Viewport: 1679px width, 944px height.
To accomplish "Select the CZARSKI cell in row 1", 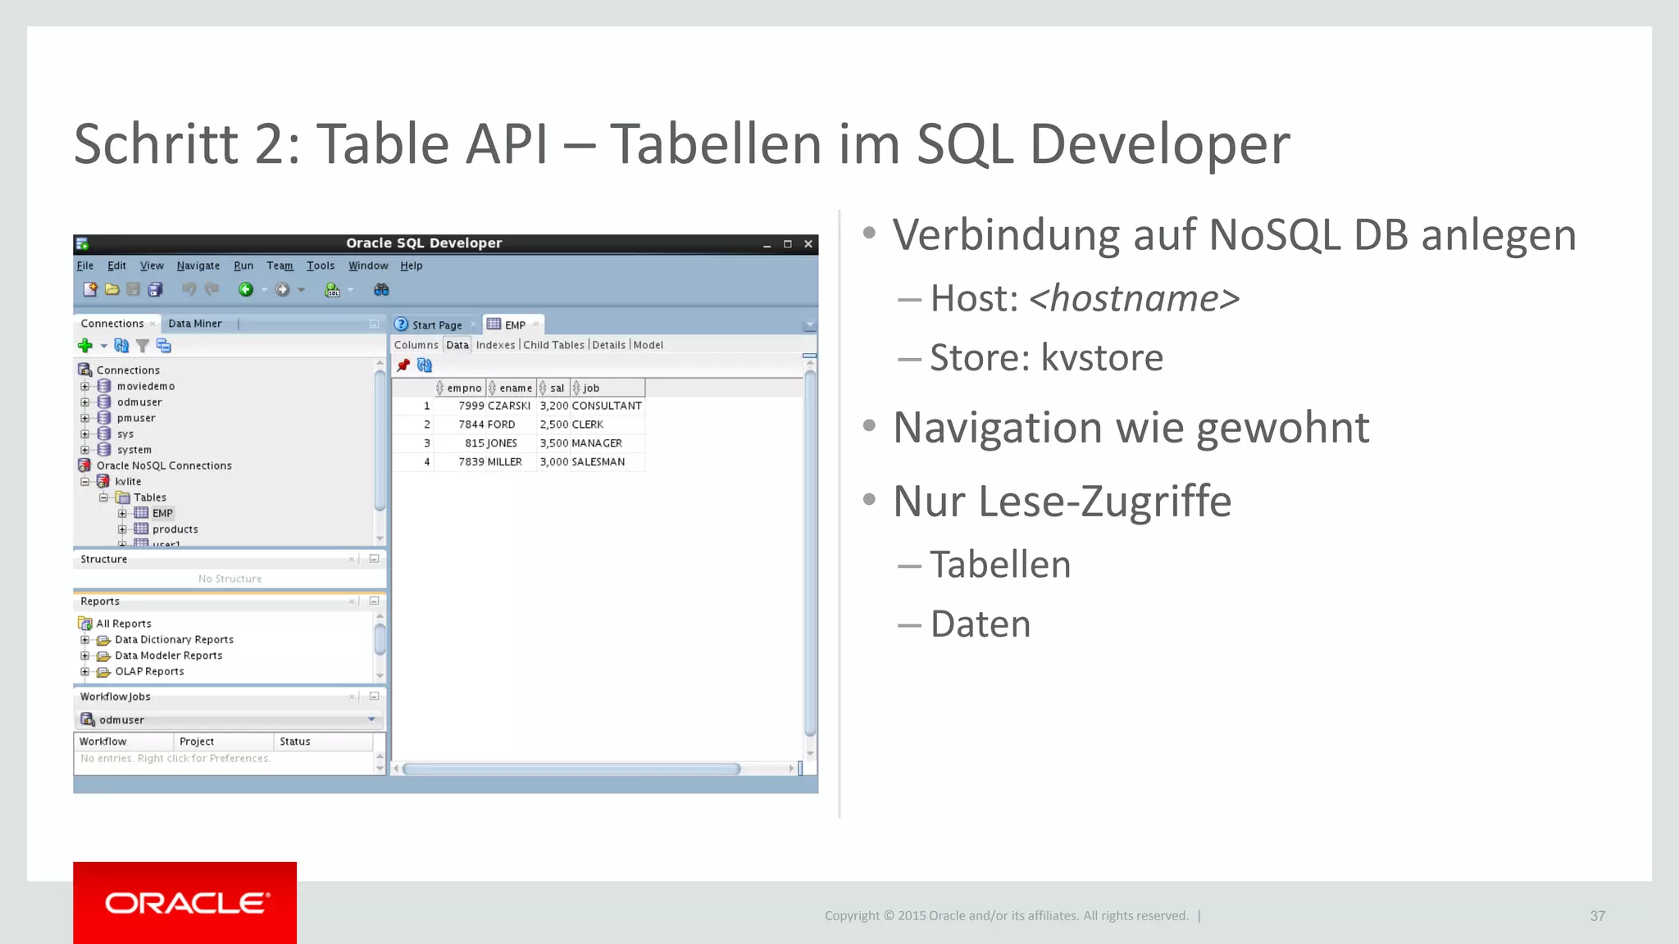I will click(x=510, y=406).
